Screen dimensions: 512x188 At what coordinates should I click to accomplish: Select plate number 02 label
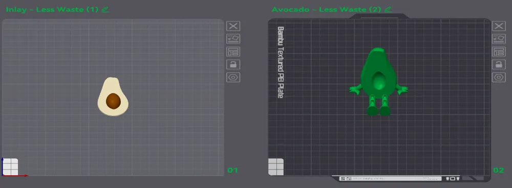coord(499,171)
